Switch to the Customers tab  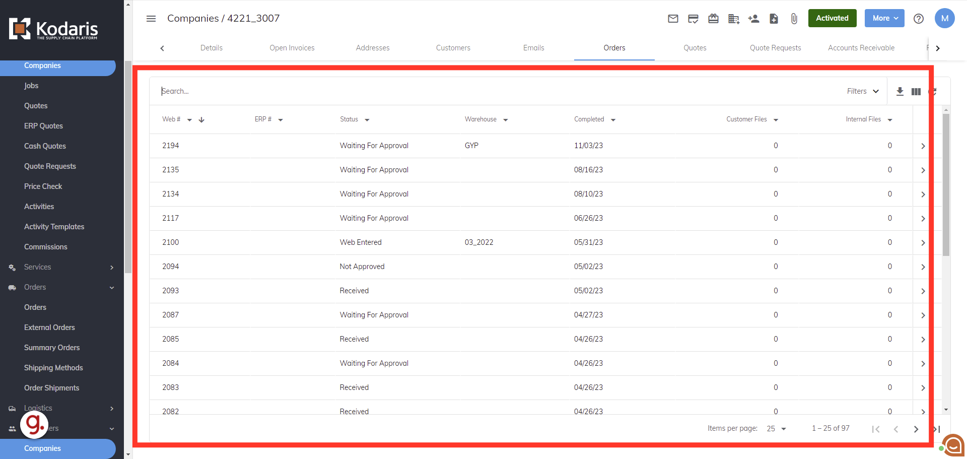pos(453,48)
